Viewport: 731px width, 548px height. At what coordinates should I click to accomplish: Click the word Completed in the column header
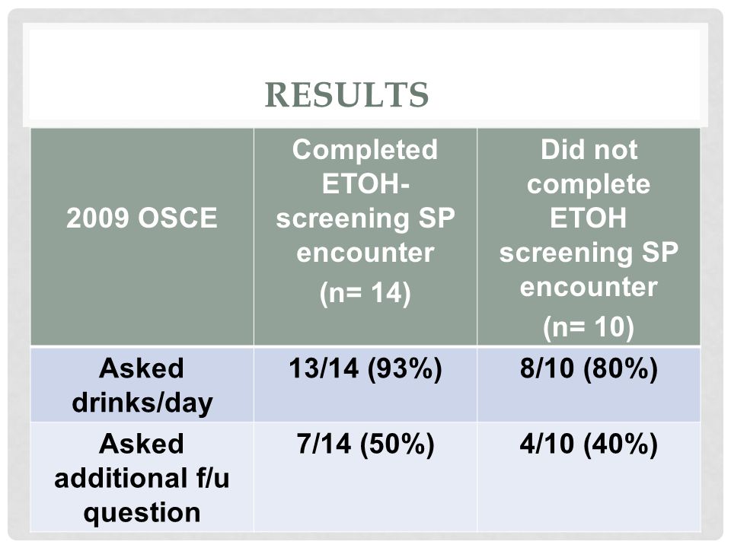click(x=365, y=150)
